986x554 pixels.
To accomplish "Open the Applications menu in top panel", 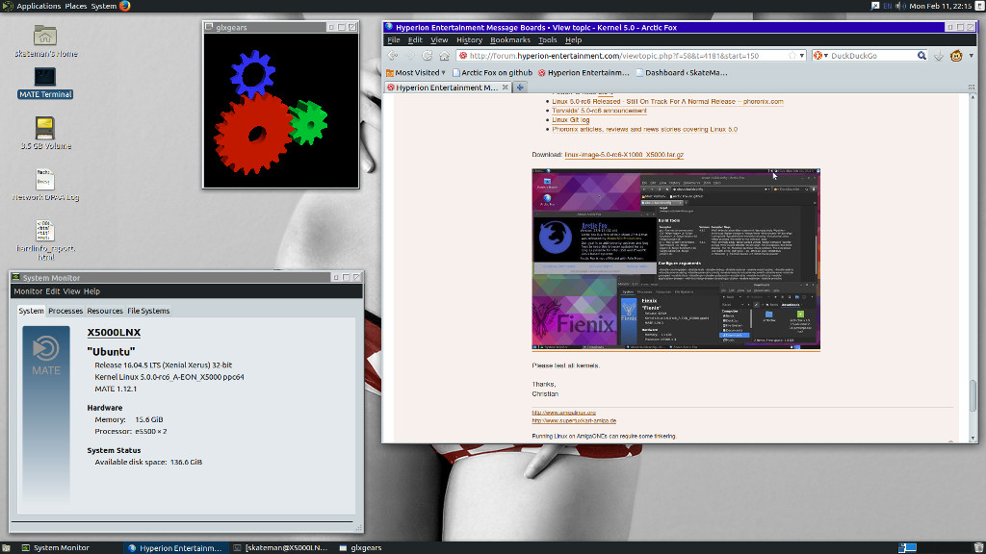I will tap(39, 6).
